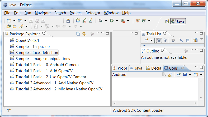Click the New Android XML file icon
This screenshot has width=208, height=117.
pyautogui.click(x=91, y=21)
